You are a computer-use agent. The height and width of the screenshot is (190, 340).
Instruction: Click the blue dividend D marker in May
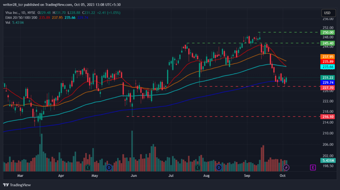(109, 167)
